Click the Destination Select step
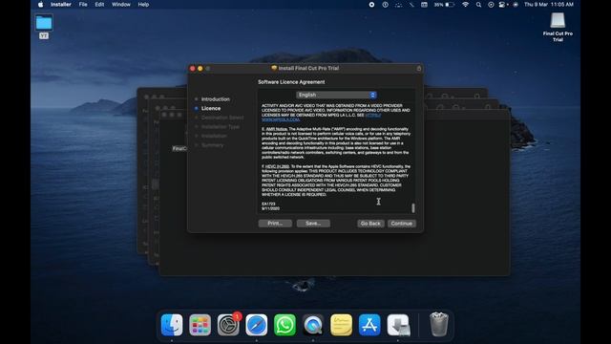Image resolution: width=611 pixels, height=344 pixels. (222, 118)
